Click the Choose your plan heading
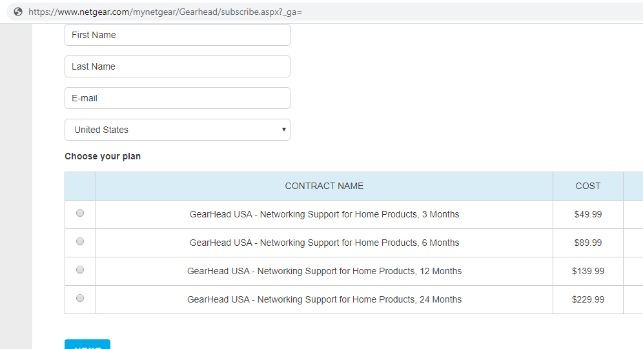The image size is (643, 349). tap(103, 157)
